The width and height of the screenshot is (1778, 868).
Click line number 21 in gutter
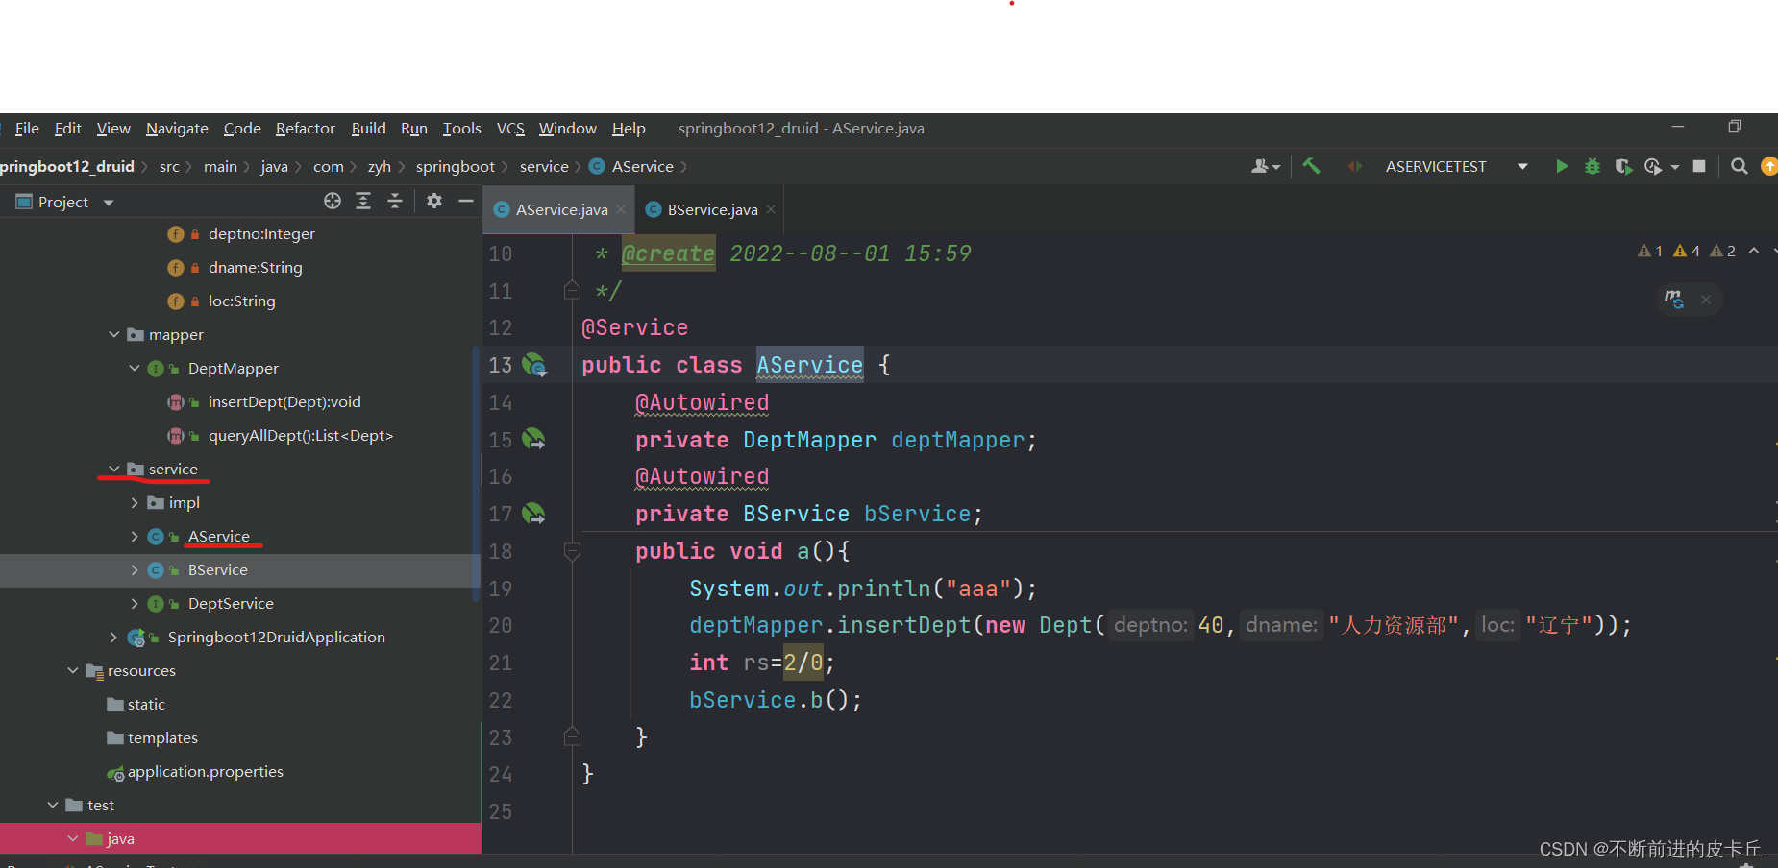tap(500, 663)
